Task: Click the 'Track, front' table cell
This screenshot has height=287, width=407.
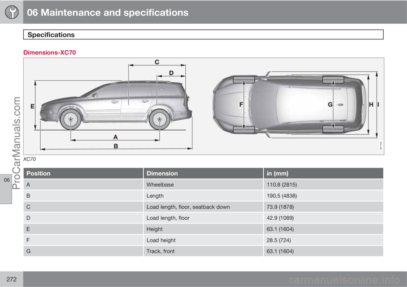Action: (x=203, y=251)
